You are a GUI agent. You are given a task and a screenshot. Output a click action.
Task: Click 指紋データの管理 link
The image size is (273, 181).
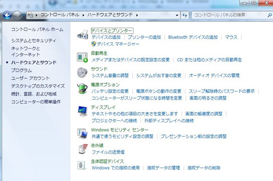[x=163, y=168]
